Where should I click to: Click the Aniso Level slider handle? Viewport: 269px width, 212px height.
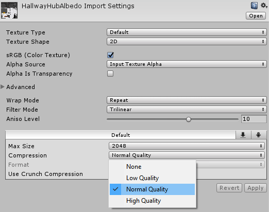[189, 119]
